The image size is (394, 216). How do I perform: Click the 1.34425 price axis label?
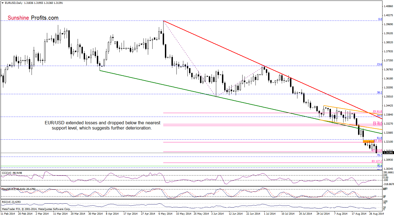389,106
